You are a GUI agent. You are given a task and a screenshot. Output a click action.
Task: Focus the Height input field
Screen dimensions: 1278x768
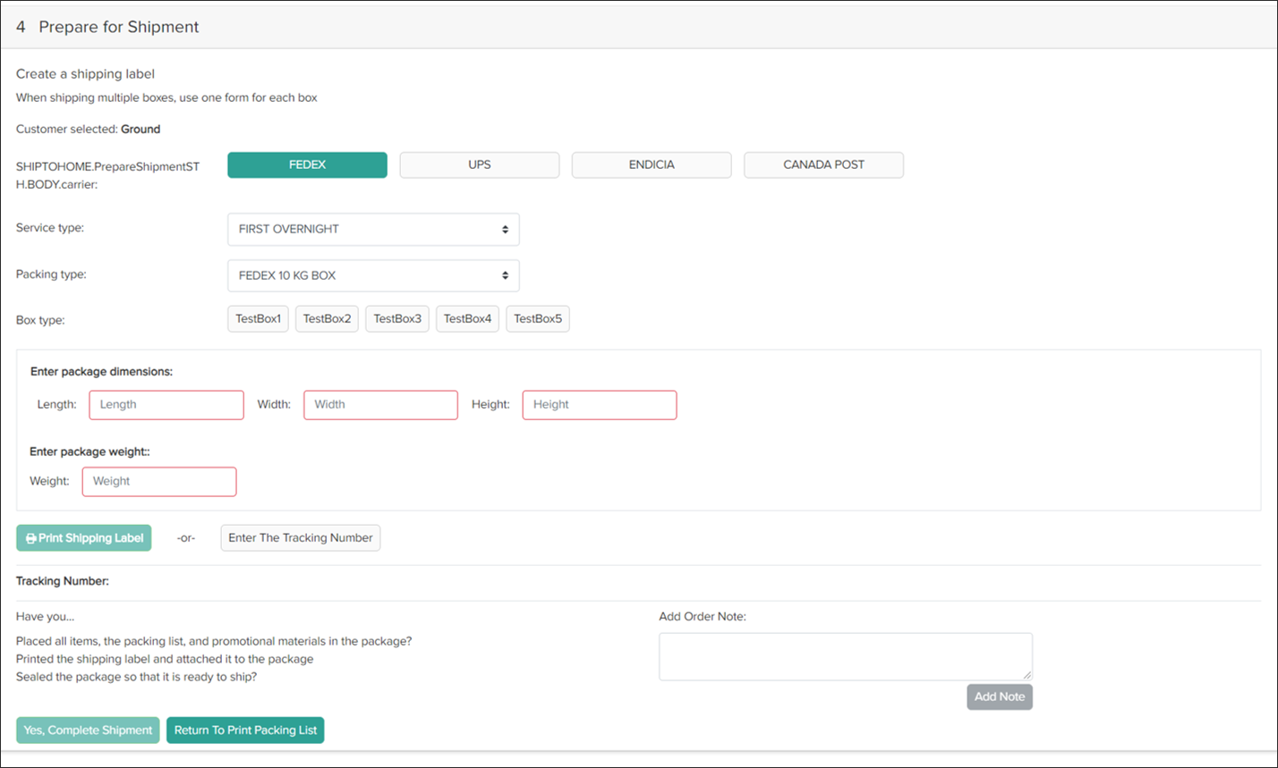tap(599, 405)
